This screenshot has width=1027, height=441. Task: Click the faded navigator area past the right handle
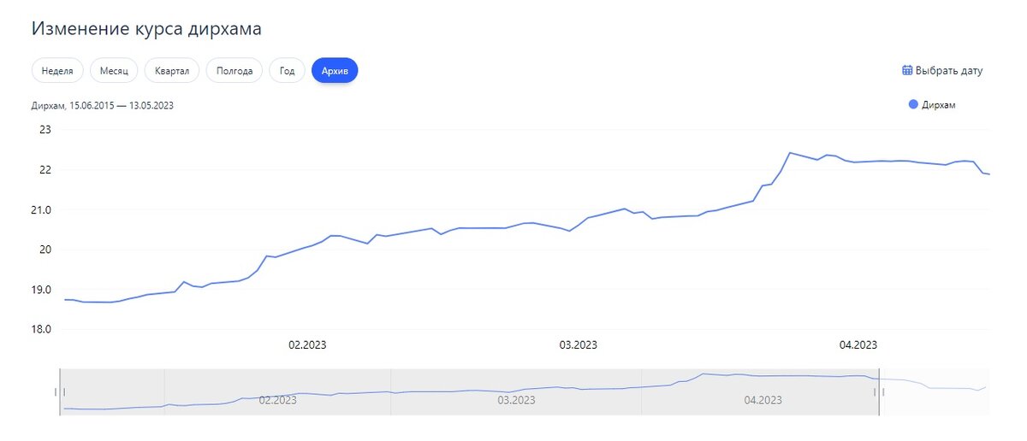click(x=935, y=391)
